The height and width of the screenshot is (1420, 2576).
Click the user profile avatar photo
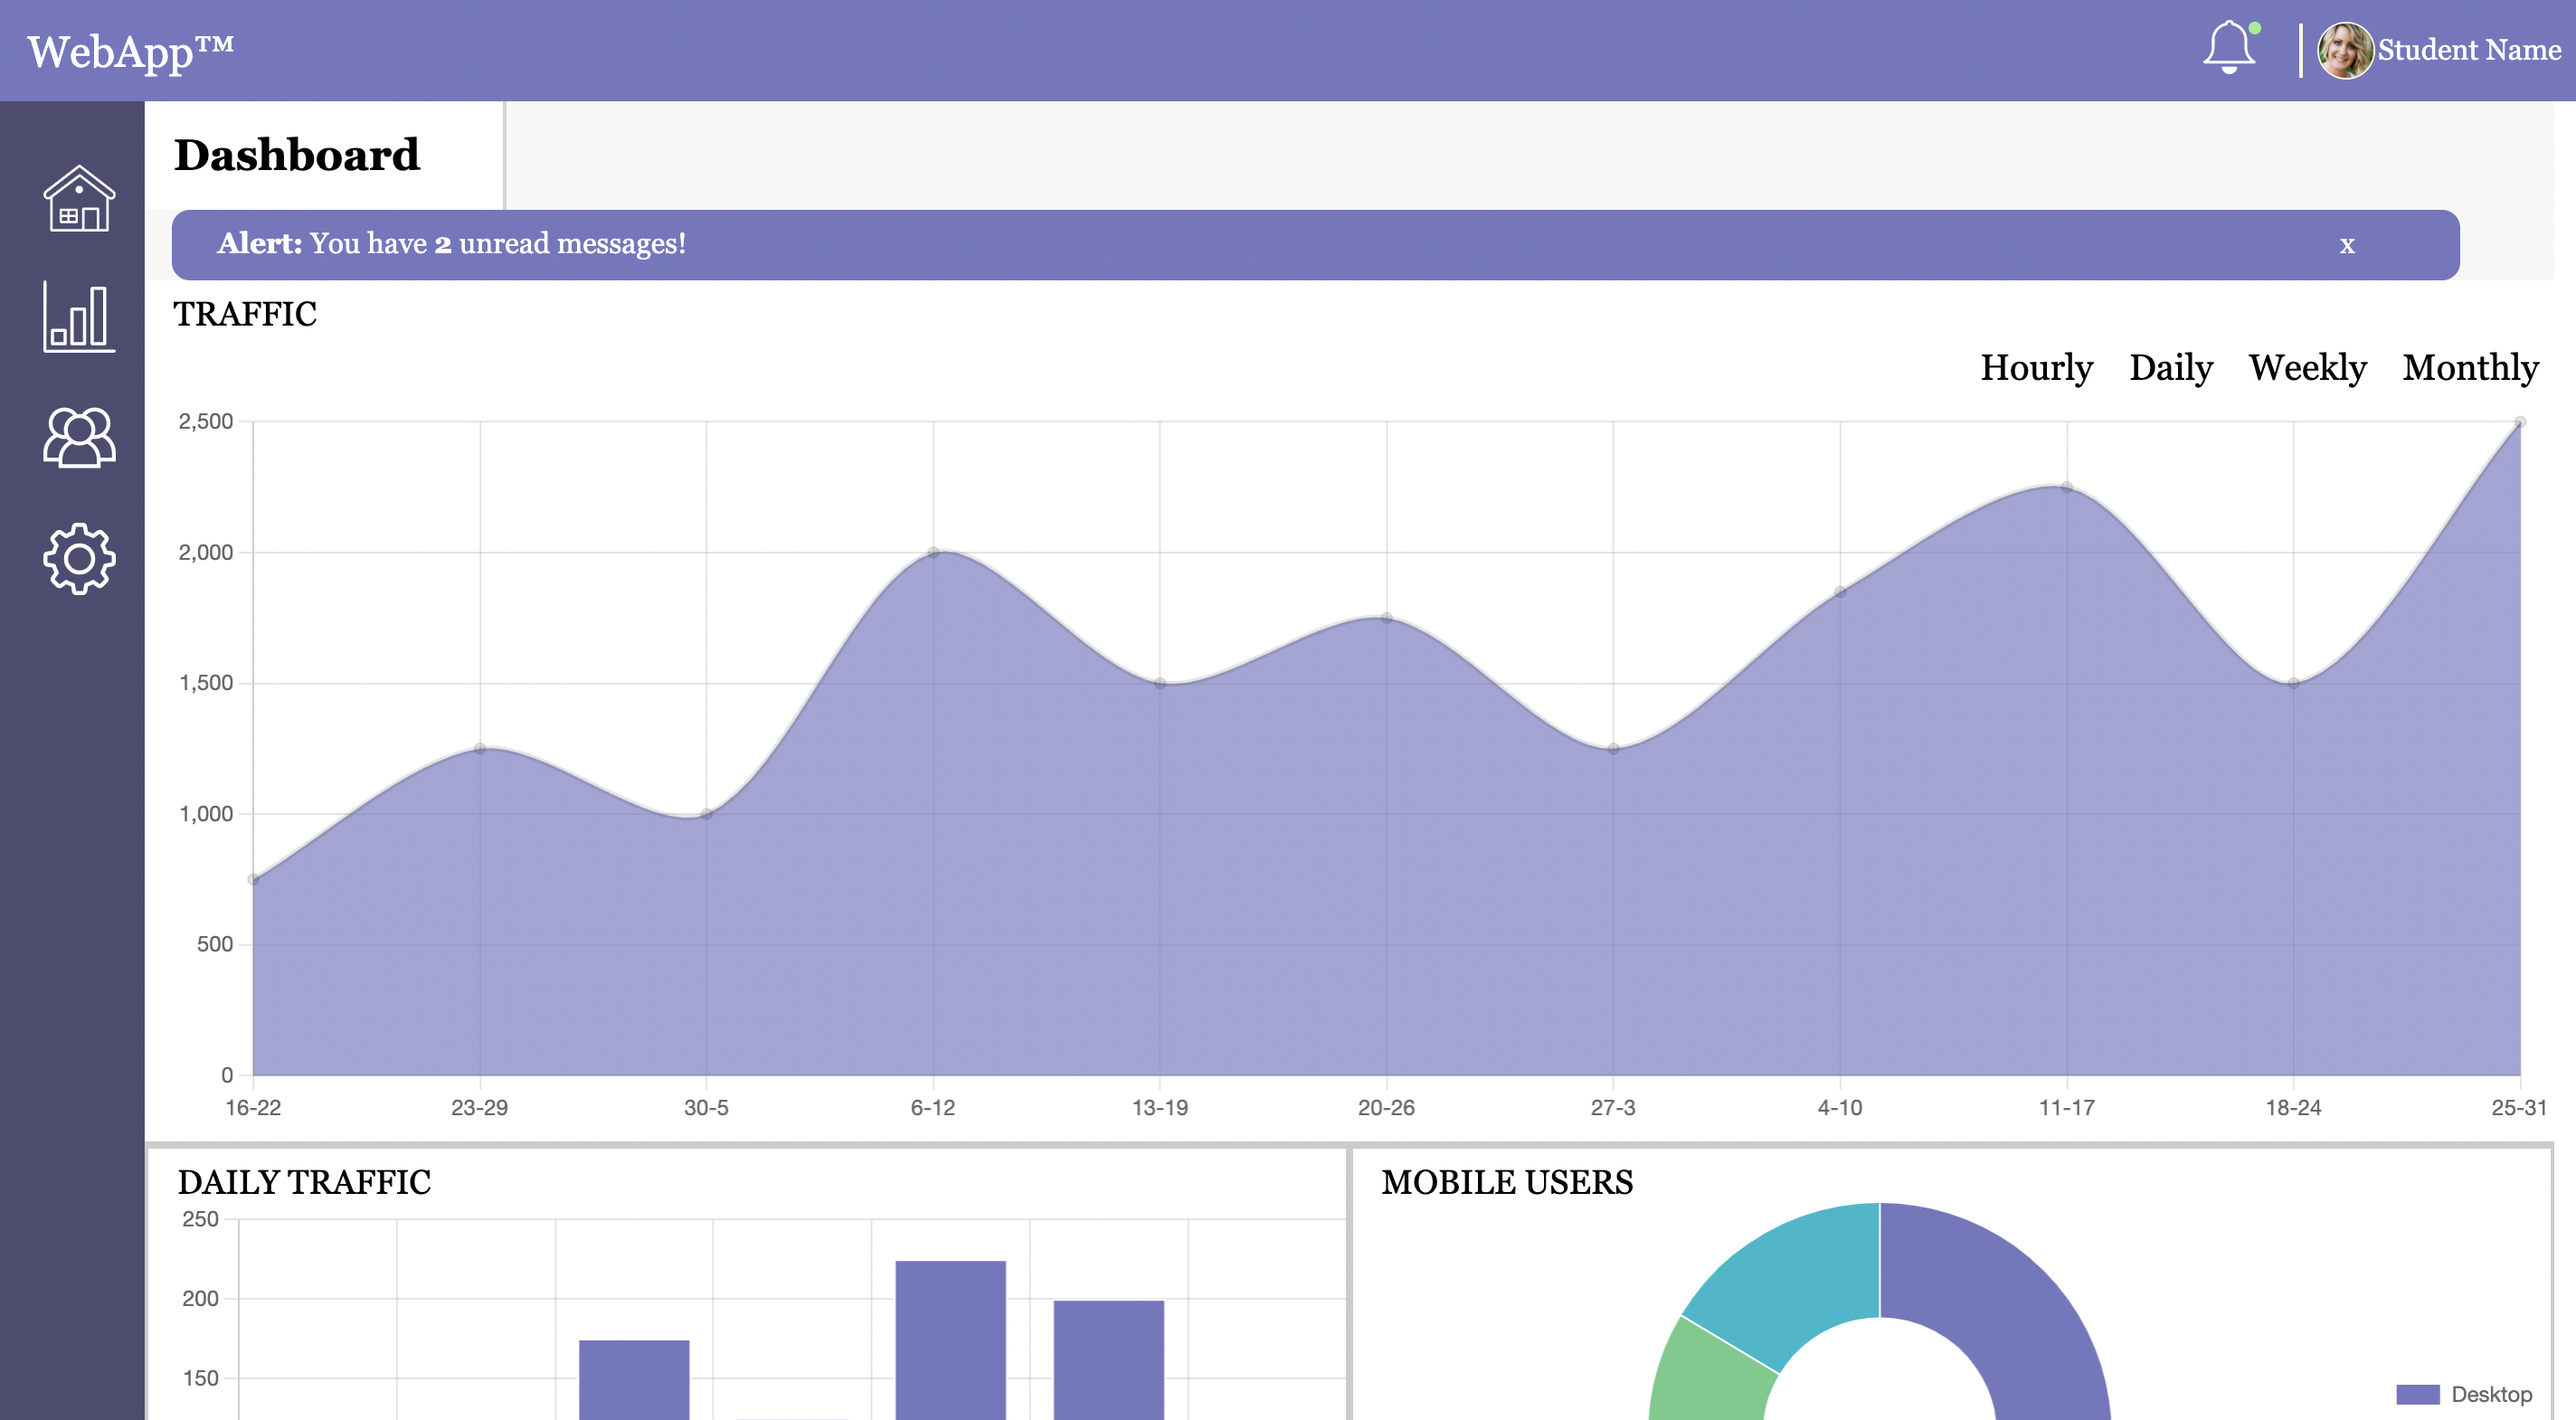[x=2344, y=50]
